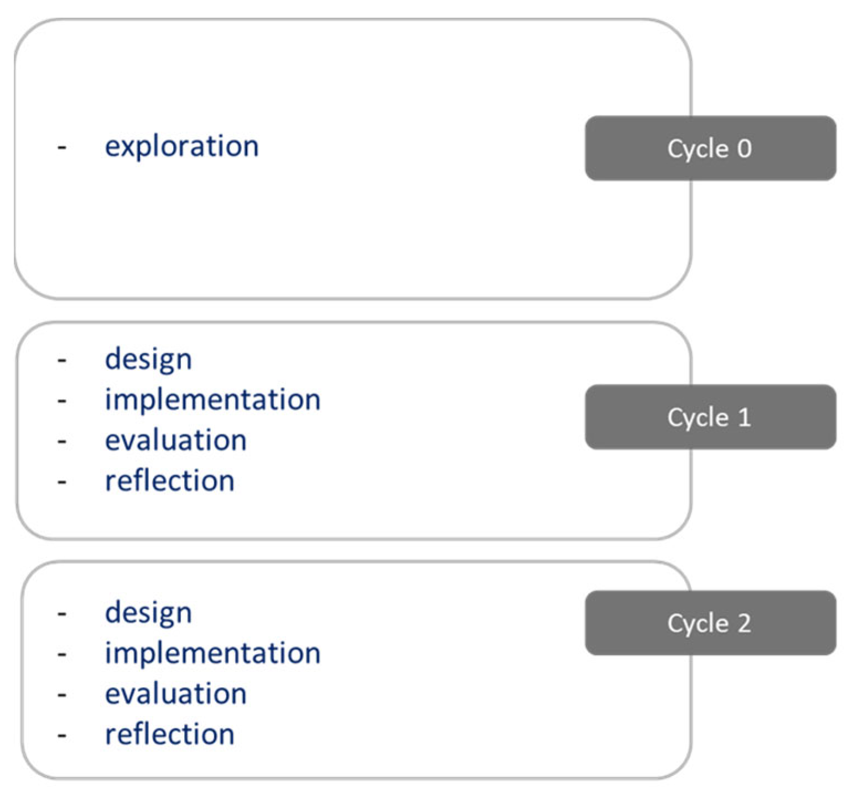Select the dash before Cycle 2 evaluation
Screen dimensions: 859x787
62,695
